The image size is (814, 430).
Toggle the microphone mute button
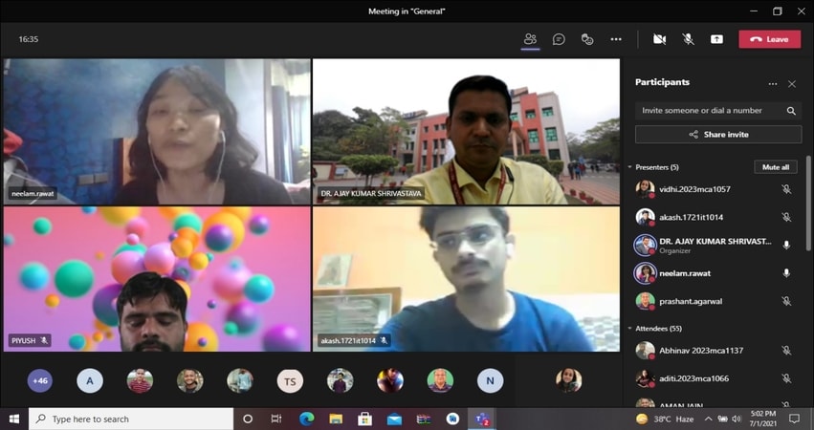(x=688, y=39)
